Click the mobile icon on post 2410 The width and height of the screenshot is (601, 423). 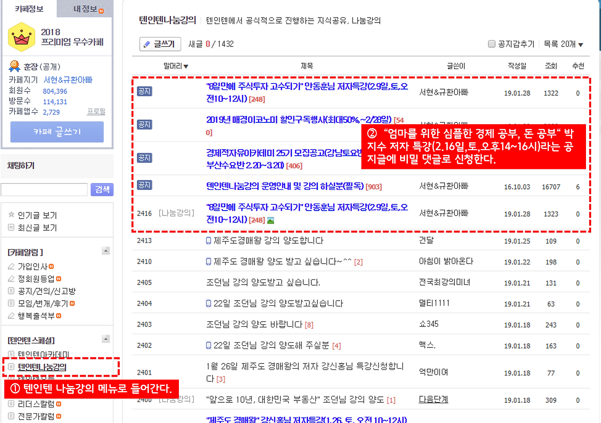tap(209, 261)
